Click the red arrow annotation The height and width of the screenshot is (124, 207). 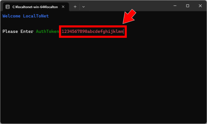pyautogui.click(x=130, y=17)
